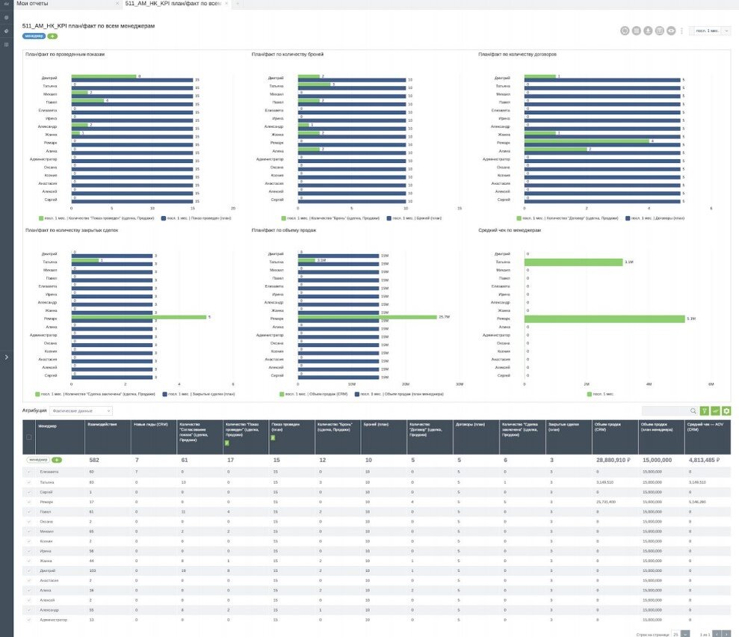Add a grouping with green plus near title
The image size is (739, 637).
click(x=53, y=37)
